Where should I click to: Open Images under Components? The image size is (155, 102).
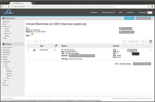tap(7, 29)
